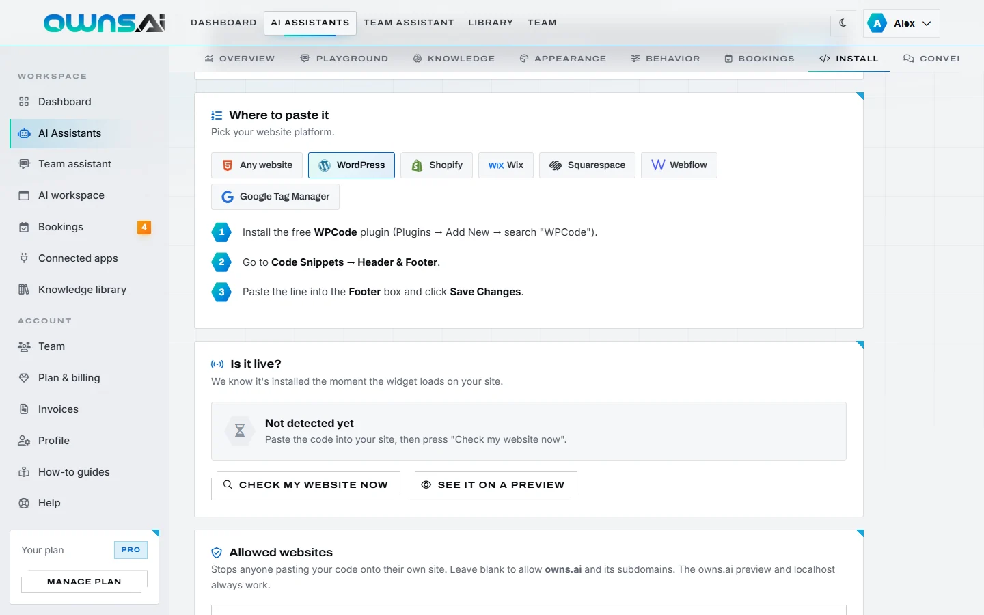Click the Manage Plan button
The width and height of the screenshot is (984, 615).
(x=84, y=582)
